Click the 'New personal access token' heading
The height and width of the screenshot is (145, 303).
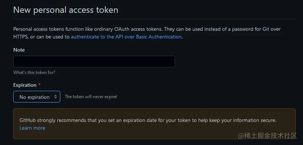[x=66, y=10]
